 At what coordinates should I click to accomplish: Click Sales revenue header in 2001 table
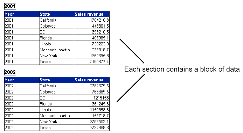[x=92, y=14]
